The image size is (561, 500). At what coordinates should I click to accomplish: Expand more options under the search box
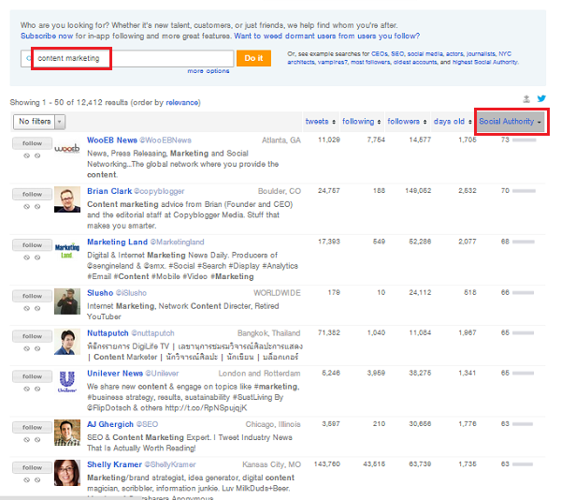(209, 71)
